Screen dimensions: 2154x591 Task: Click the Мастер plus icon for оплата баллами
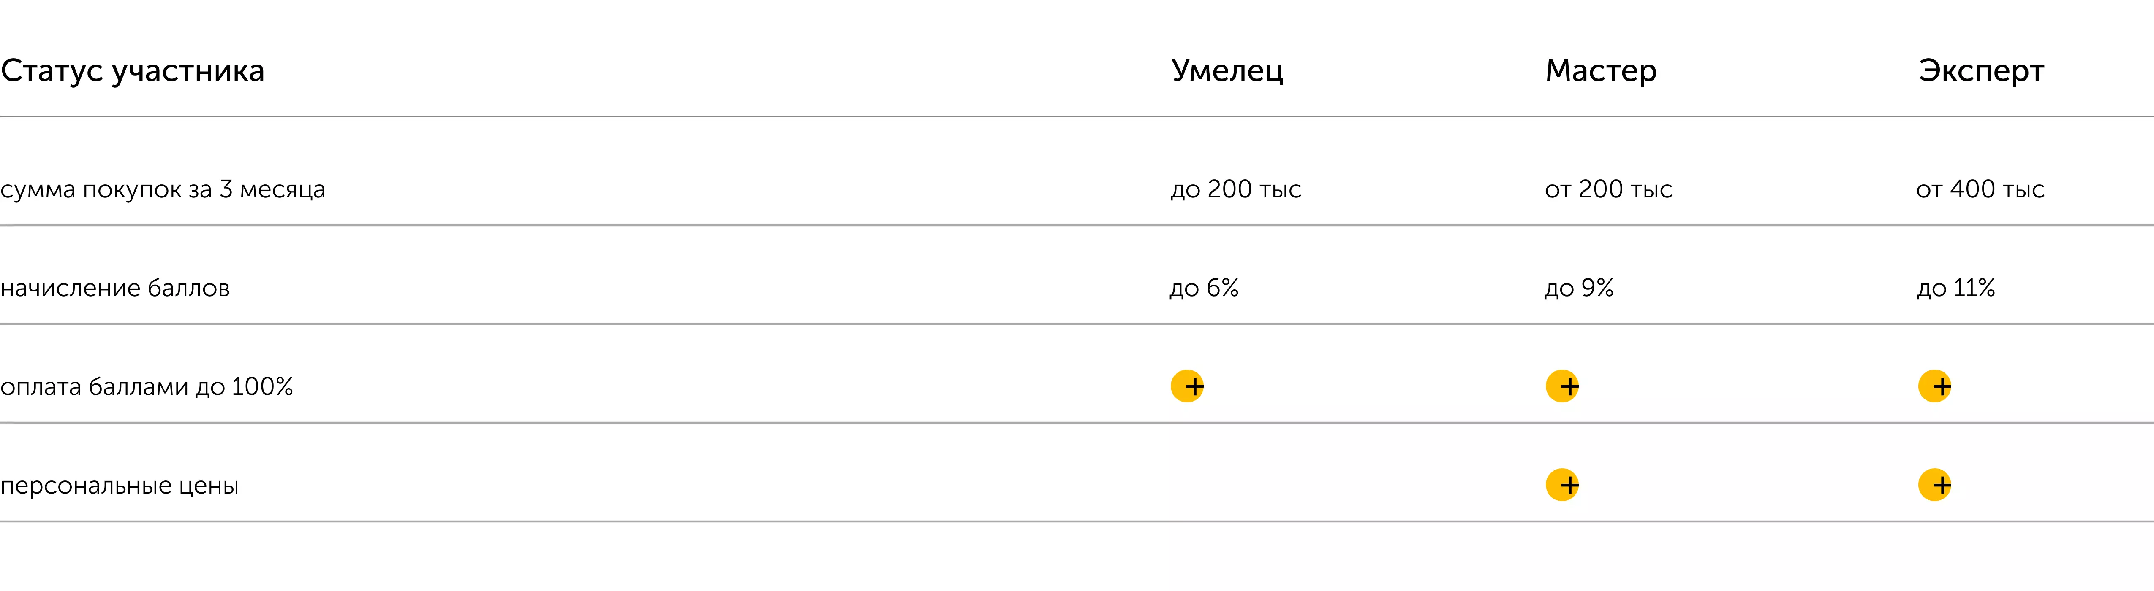1561,386
